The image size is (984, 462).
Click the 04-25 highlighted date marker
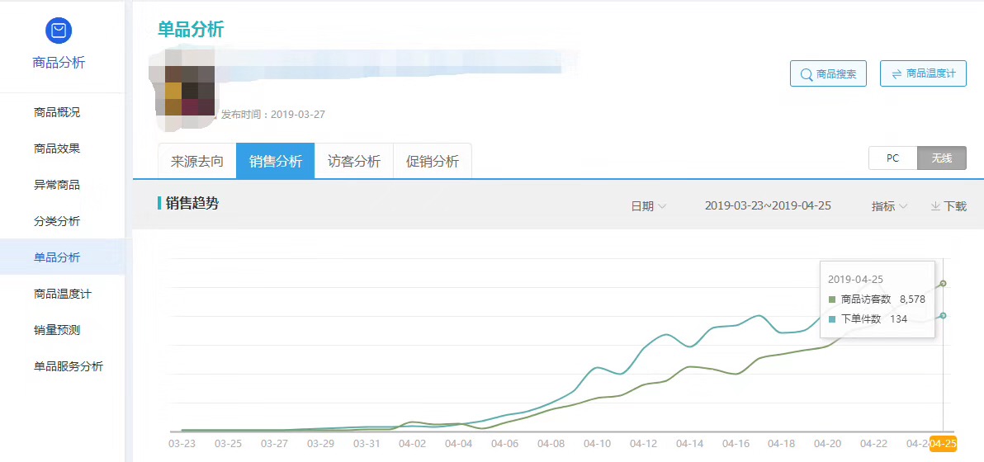coord(943,444)
